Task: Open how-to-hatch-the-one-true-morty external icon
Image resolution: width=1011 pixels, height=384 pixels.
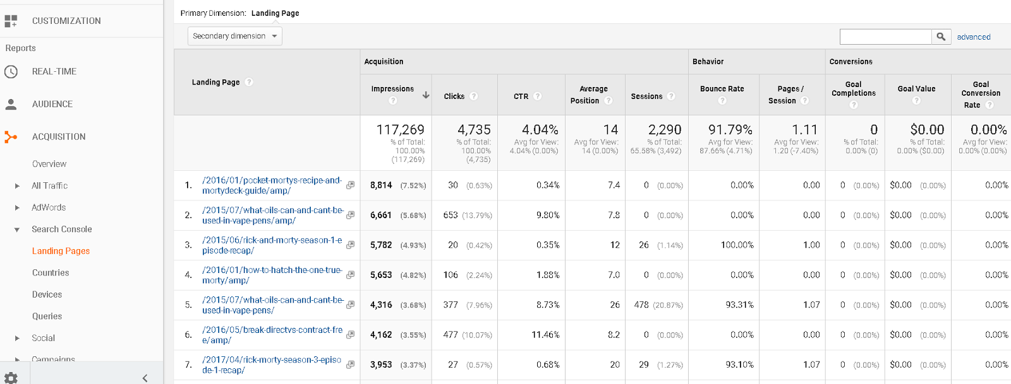Action: tap(350, 275)
